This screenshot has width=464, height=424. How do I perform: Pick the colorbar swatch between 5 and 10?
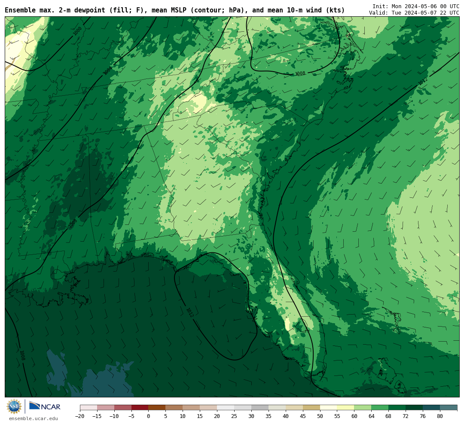pos(174,408)
